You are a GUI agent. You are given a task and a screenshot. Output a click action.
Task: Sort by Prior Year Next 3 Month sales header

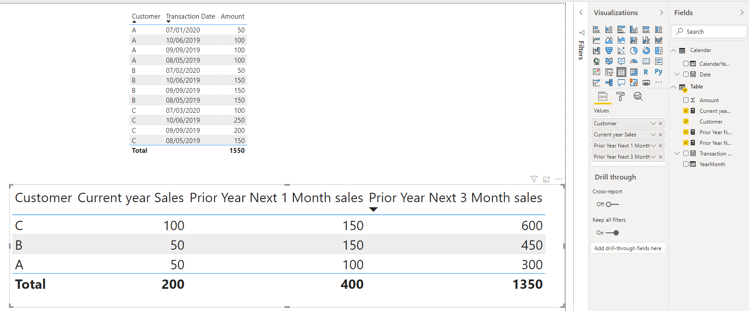456,198
